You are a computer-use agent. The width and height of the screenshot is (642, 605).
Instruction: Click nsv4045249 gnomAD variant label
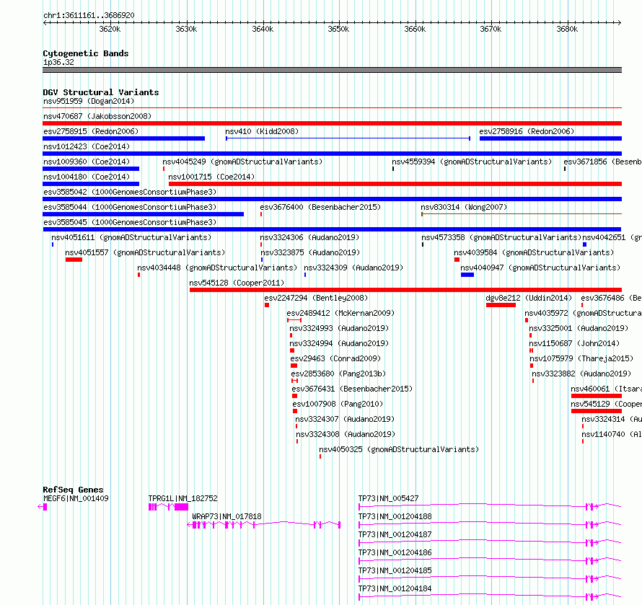point(242,162)
